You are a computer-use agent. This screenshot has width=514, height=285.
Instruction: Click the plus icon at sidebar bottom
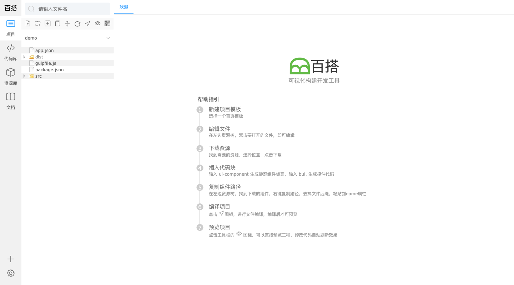[11, 259]
